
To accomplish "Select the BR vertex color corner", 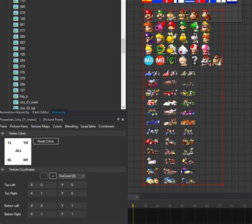I will pyautogui.click(x=26, y=160).
